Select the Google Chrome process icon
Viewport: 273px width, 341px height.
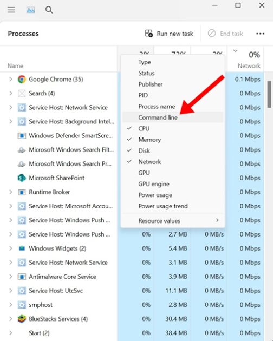click(22, 80)
